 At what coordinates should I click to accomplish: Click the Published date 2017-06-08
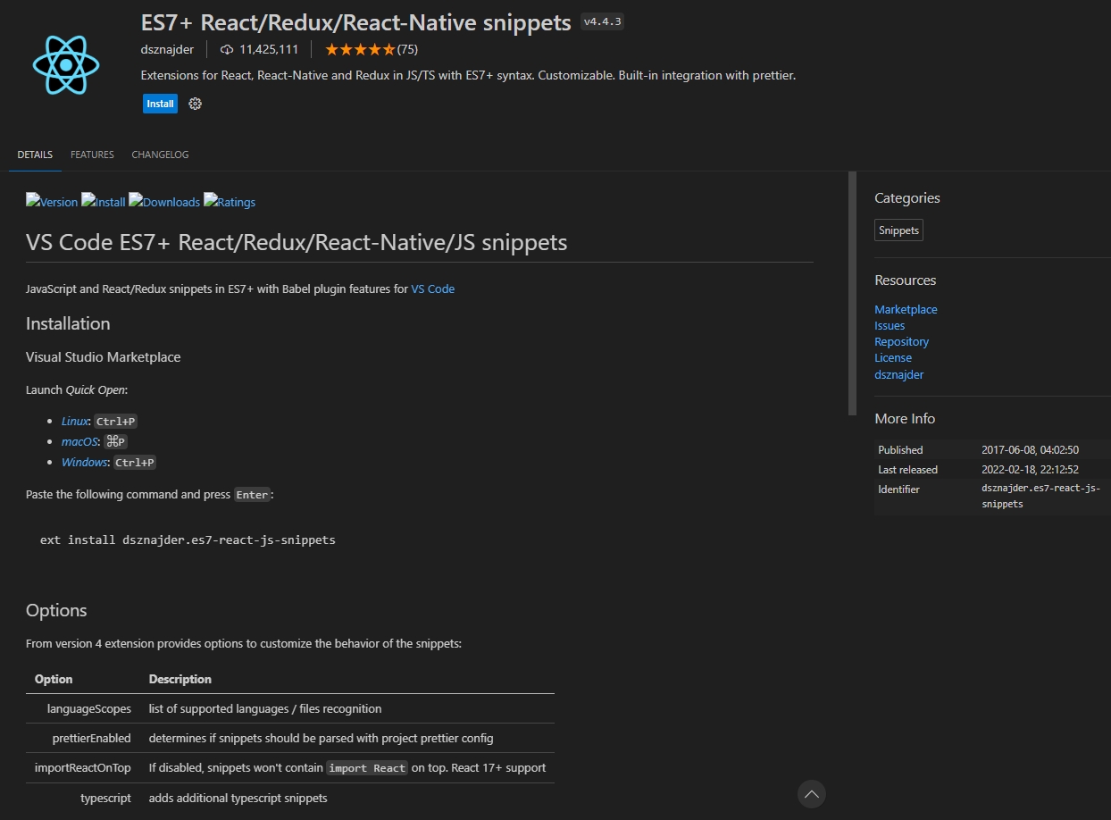(1030, 450)
